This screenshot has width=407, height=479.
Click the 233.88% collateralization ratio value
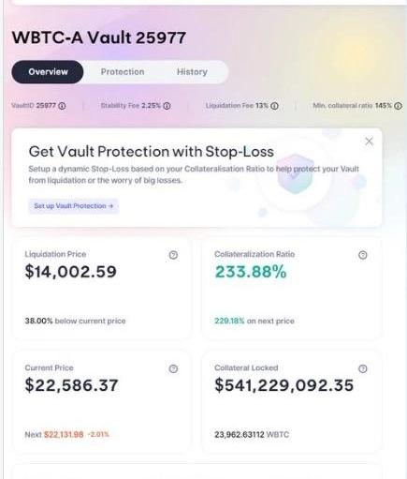pyautogui.click(x=251, y=272)
